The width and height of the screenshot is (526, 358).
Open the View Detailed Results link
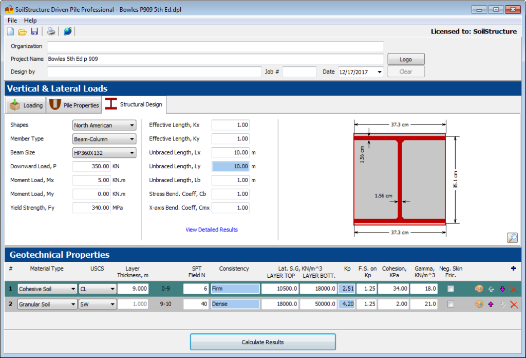pyautogui.click(x=212, y=230)
